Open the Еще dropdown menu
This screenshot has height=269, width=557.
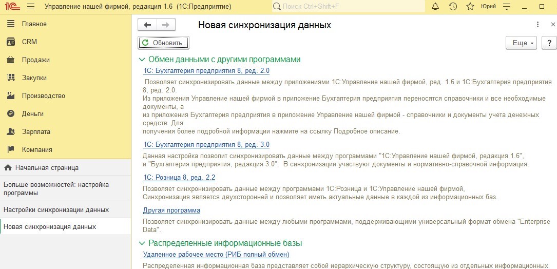[x=521, y=43]
